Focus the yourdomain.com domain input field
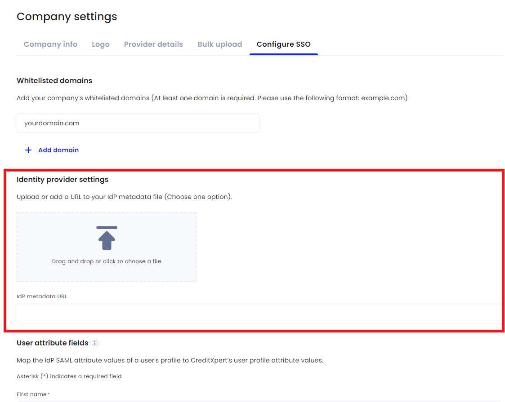This screenshot has width=505, height=402. [x=138, y=123]
